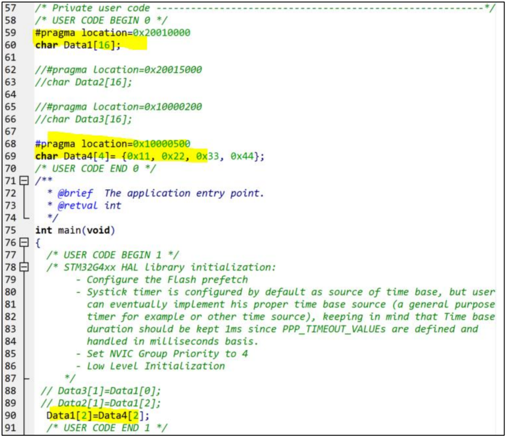Click the '/* USER CODE END 0 */' comment
507x439 pixels.
(x=95, y=169)
